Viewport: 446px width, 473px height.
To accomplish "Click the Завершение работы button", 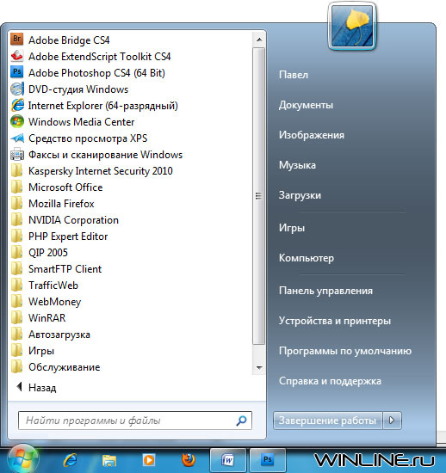I will tap(328, 421).
